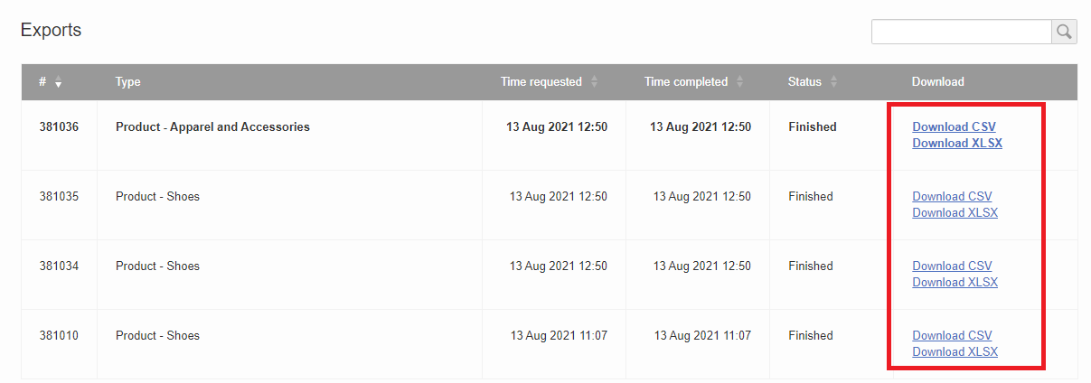
Task: Select export ID 381036 cell
Action: coord(59,127)
